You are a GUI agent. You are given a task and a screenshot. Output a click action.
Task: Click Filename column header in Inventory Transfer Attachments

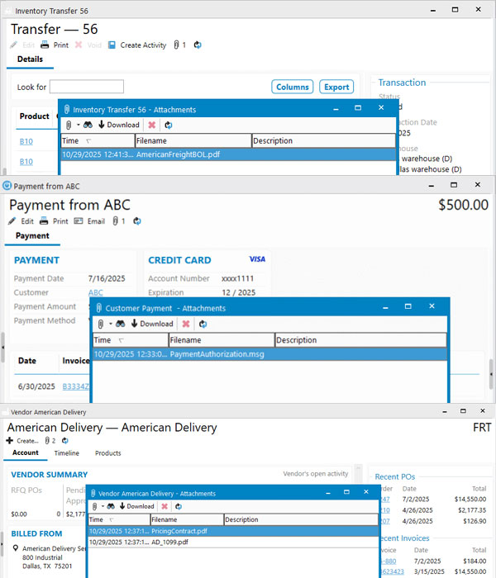[x=193, y=141]
